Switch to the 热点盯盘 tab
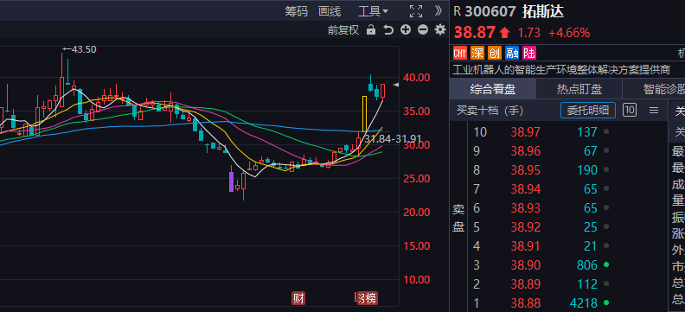This screenshot has height=312, width=685. [579, 89]
